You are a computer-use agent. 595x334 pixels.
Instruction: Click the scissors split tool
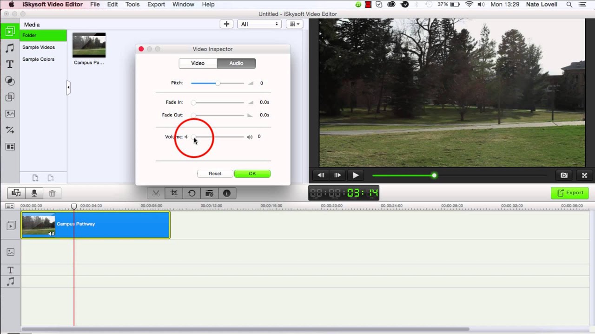pos(156,193)
